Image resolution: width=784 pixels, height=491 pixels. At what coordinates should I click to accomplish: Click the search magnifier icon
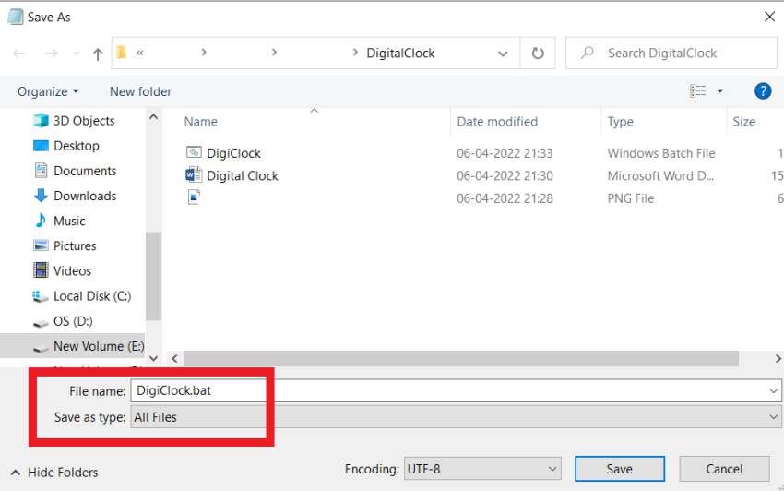(587, 53)
